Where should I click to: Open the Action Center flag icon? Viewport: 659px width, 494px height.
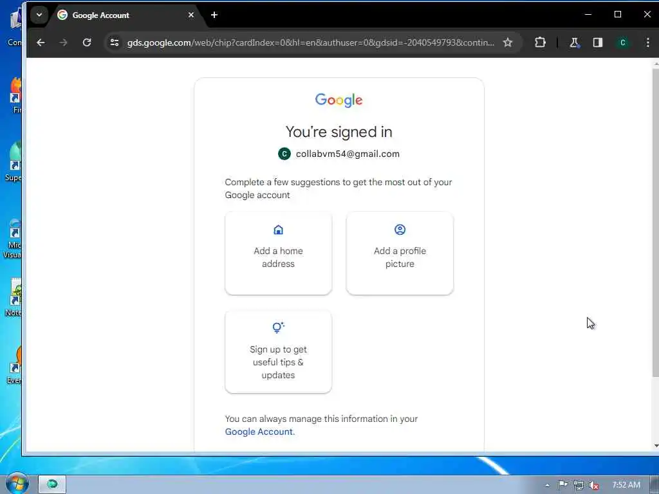pos(562,485)
